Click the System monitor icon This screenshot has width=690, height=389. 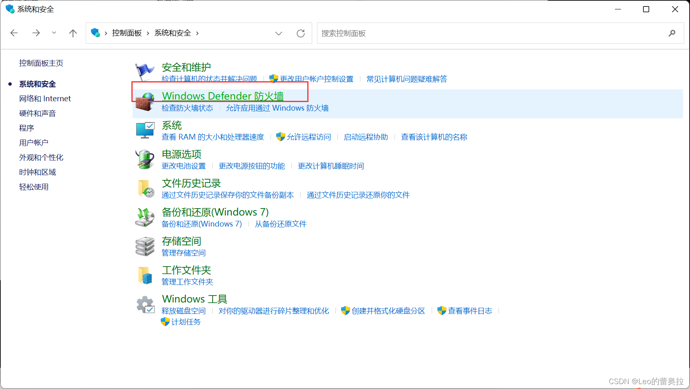coord(145,131)
